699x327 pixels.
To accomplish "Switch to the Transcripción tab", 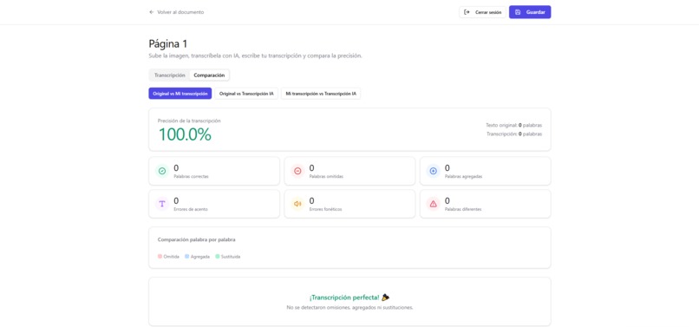I will tap(169, 75).
